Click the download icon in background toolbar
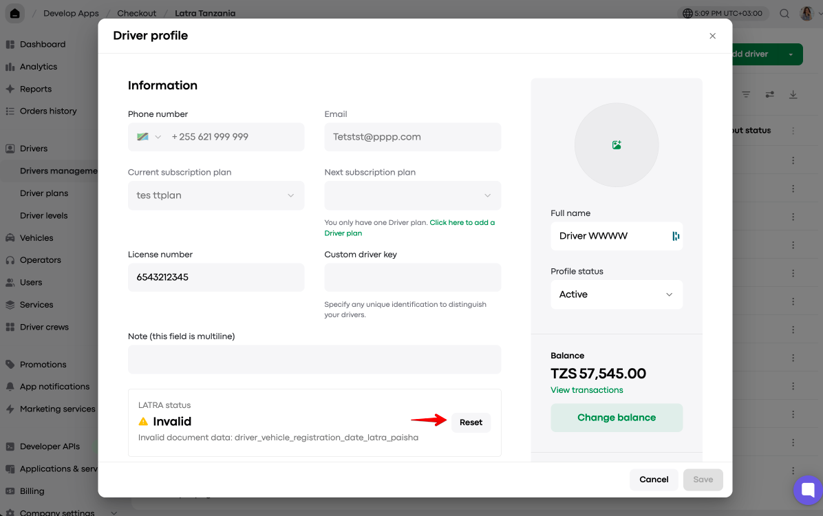This screenshot has width=823, height=516. (793, 94)
